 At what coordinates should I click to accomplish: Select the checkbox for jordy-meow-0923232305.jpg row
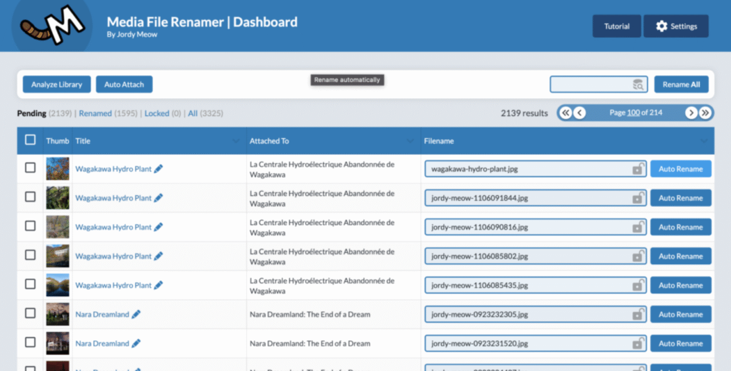pos(30,313)
